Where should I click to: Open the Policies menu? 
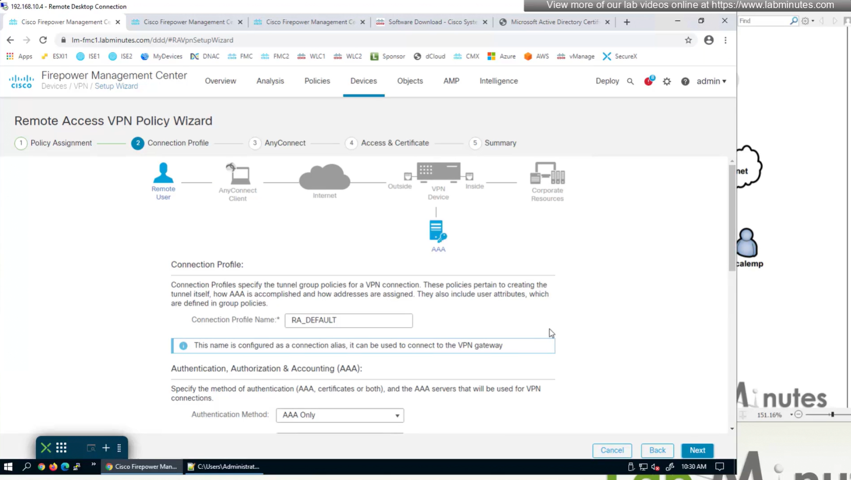tap(317, 81)
